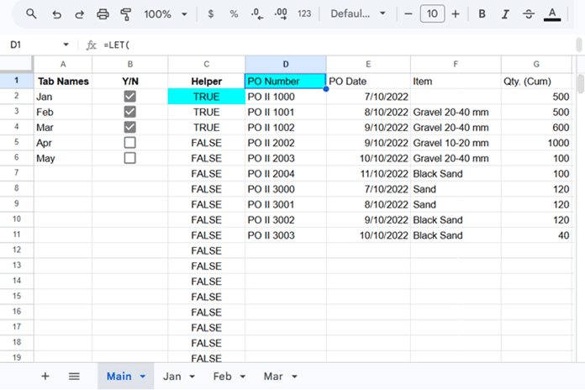The width and height of the screenshot is (585, 390).
Task: Select the quantity cell showing 1000
Action: 536,143
